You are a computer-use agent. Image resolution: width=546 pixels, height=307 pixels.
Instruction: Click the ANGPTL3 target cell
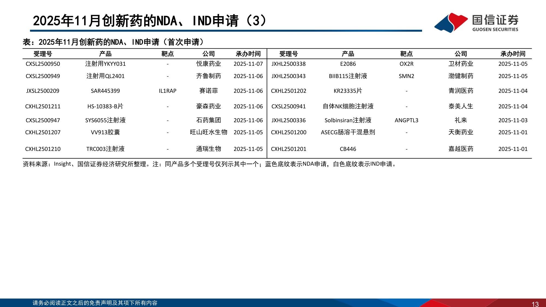406,120
